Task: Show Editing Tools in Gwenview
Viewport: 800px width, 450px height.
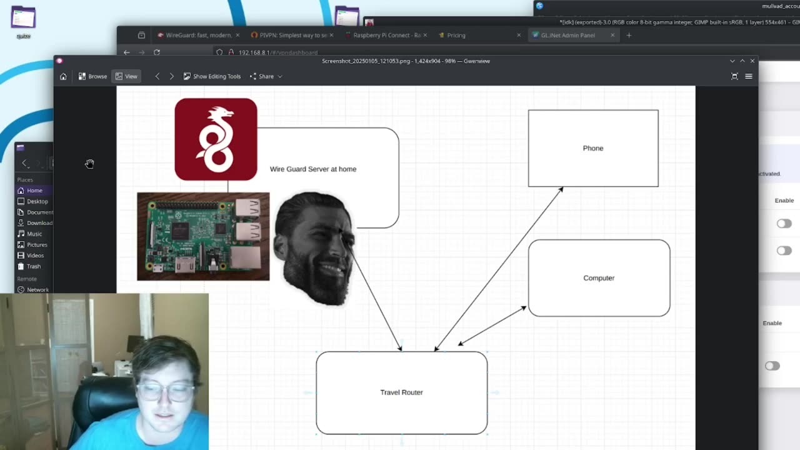Action: (212, 76)
